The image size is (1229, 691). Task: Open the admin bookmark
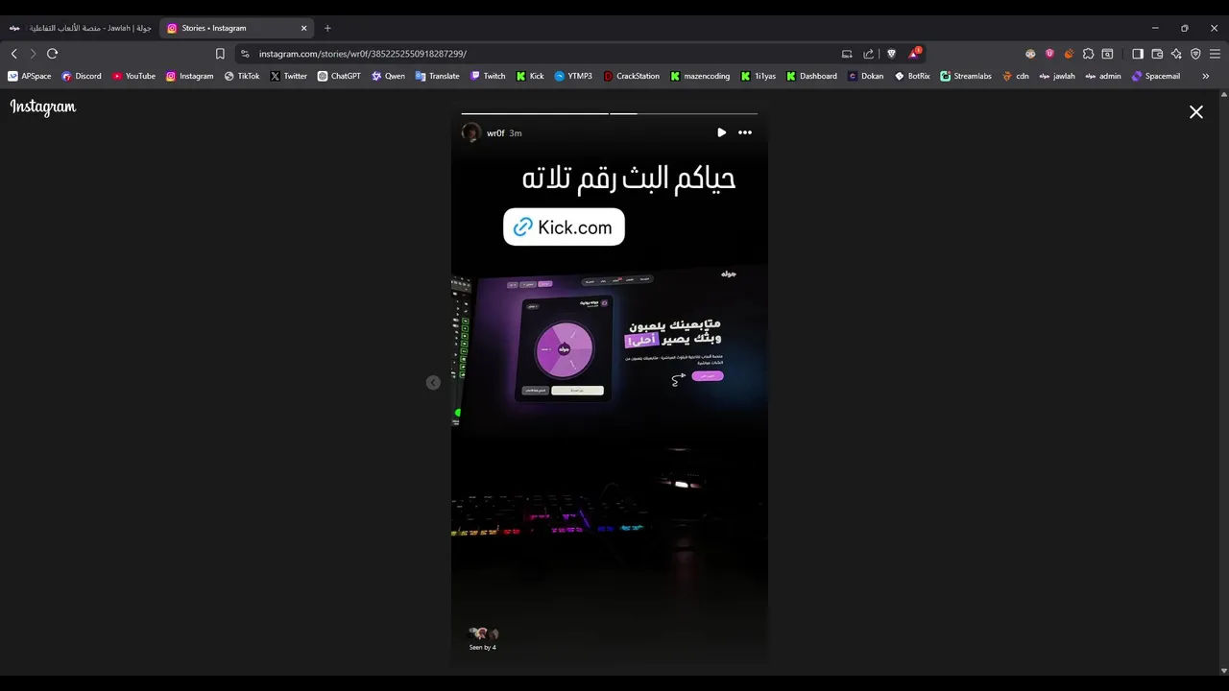[1104, 76]
